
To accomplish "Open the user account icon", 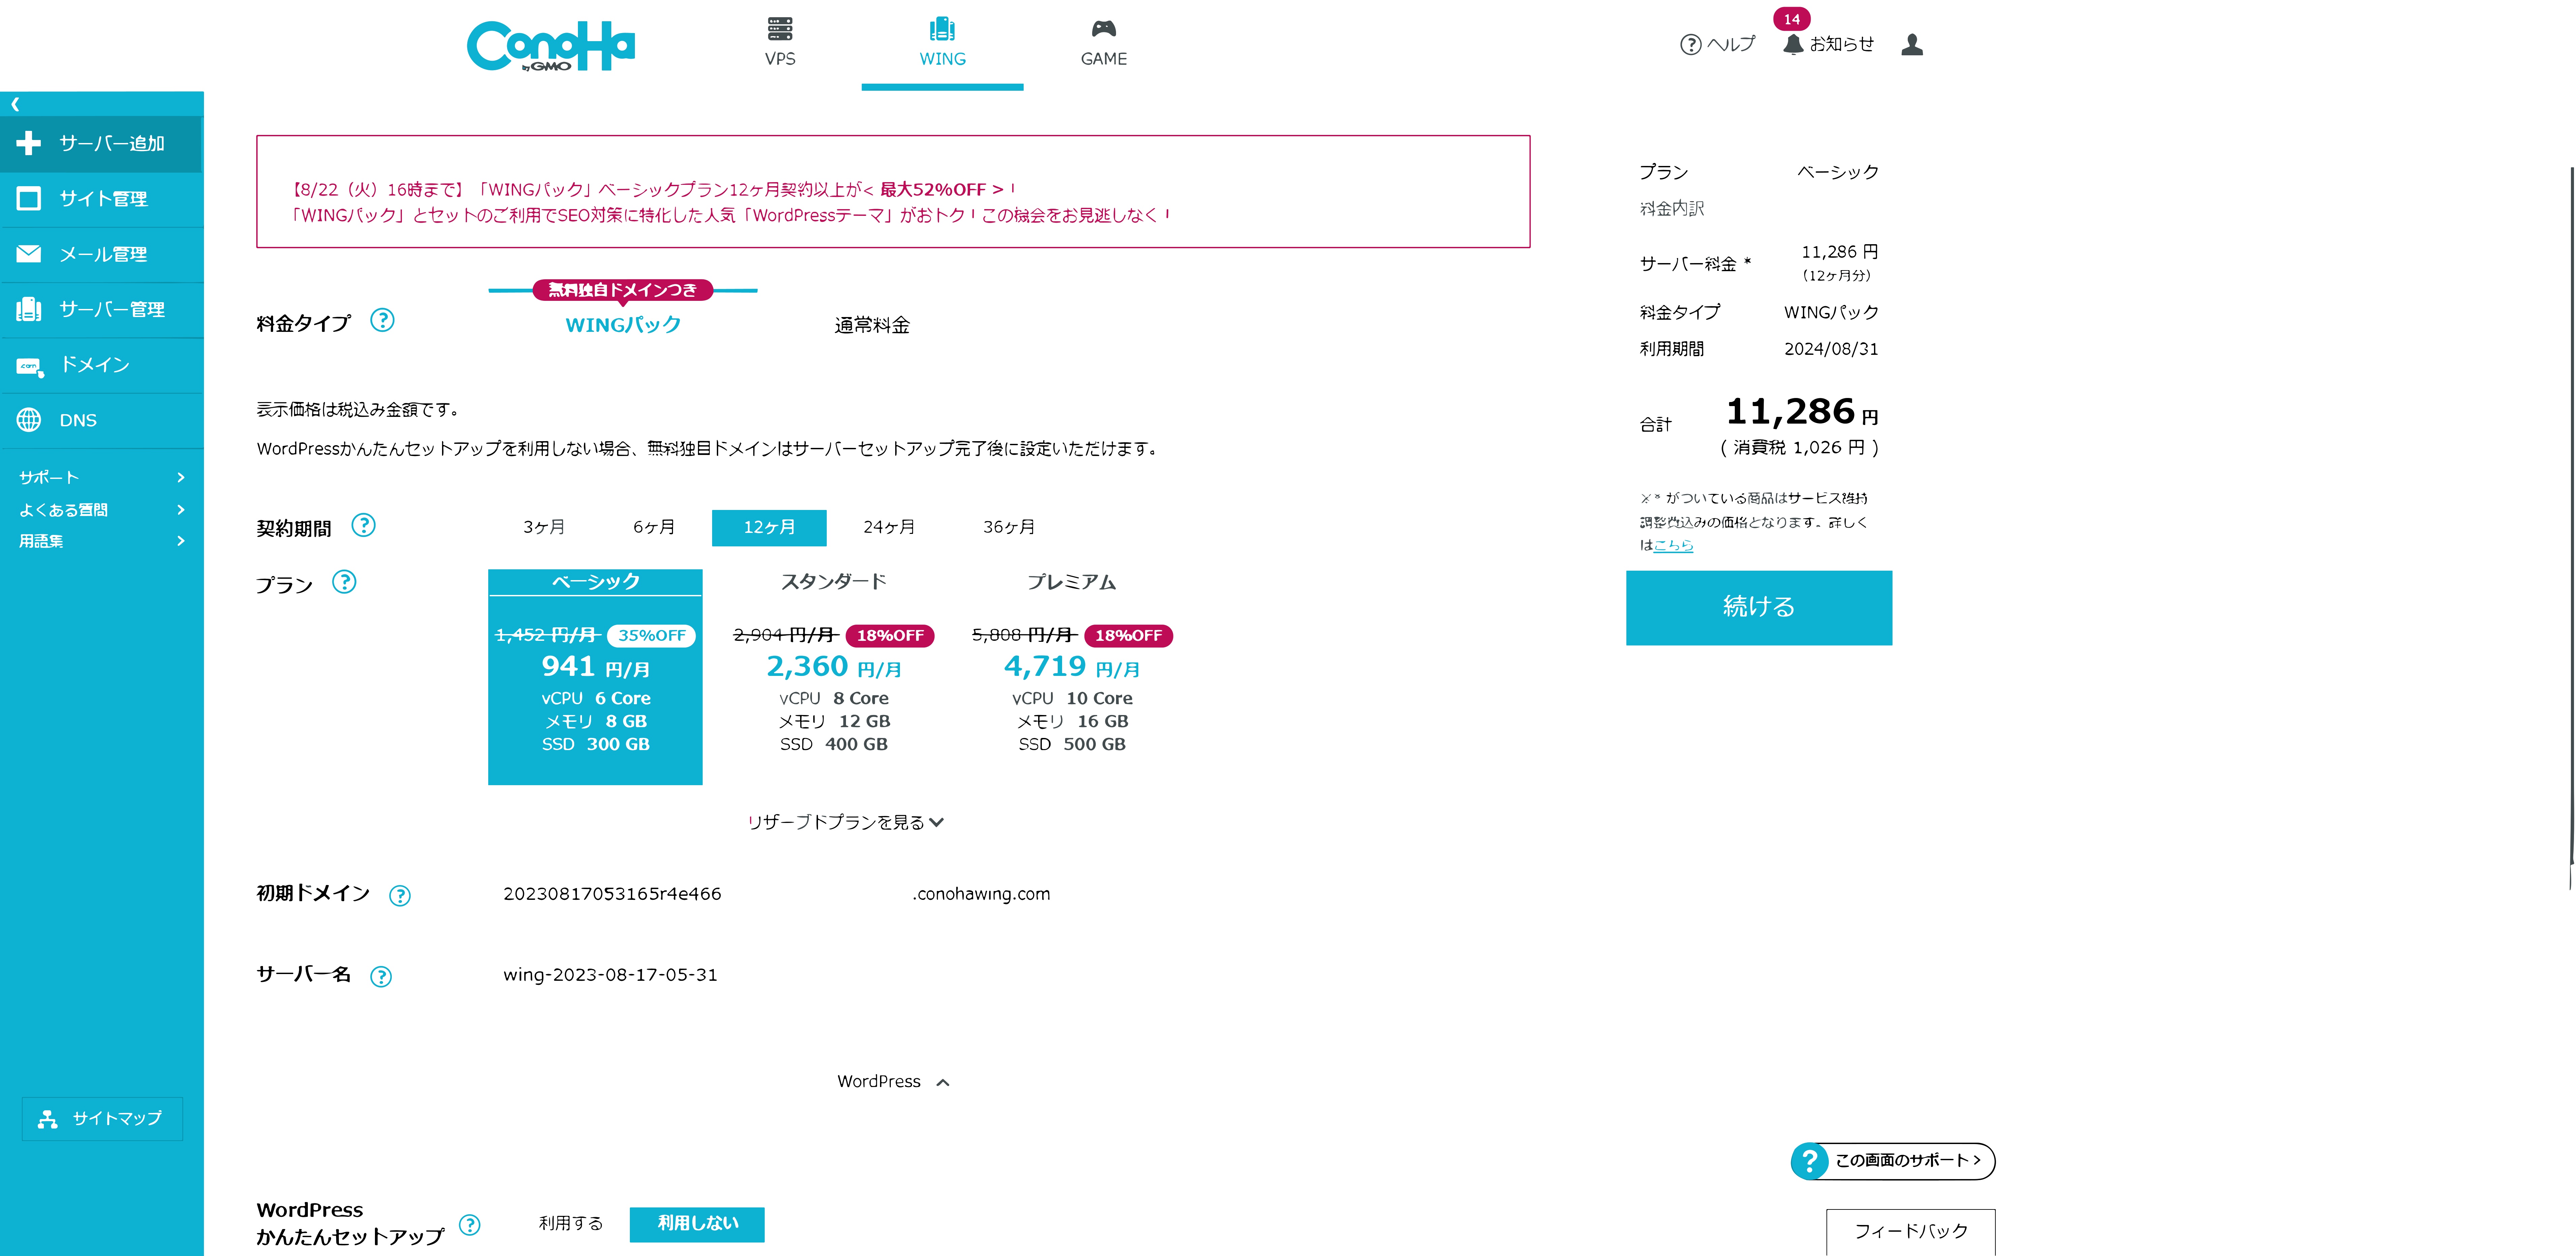I will click(1912, 45).
